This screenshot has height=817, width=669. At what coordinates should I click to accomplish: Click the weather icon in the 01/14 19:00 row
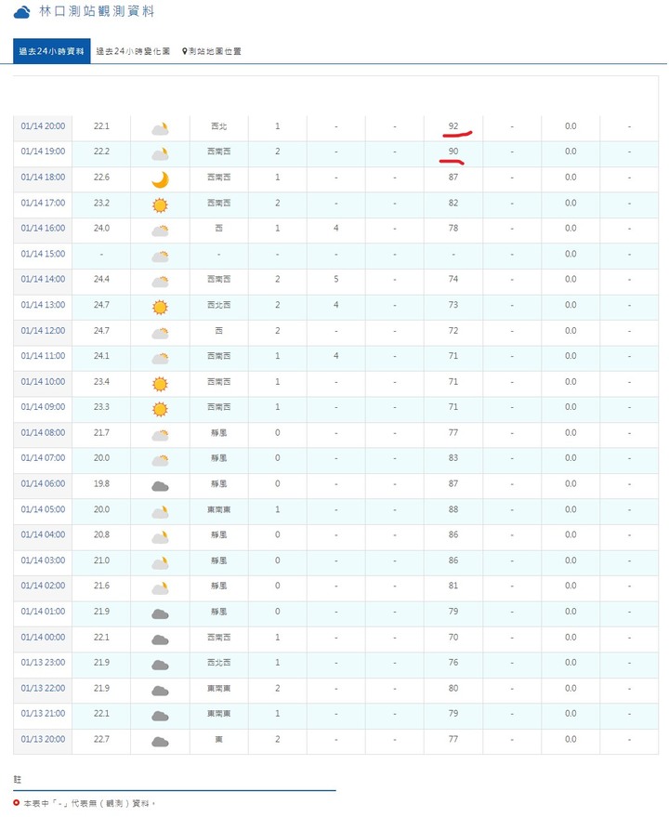click(x=160, y=153)
